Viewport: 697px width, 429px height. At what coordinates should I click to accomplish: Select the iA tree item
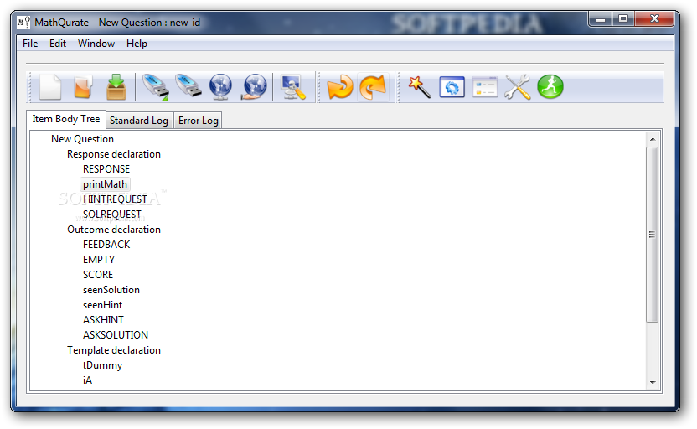[x=88, y=381]
